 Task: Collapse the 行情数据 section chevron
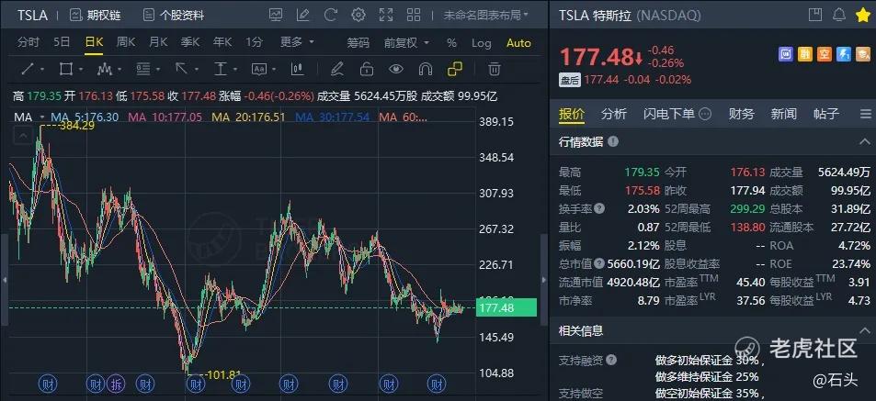(863, 141)
